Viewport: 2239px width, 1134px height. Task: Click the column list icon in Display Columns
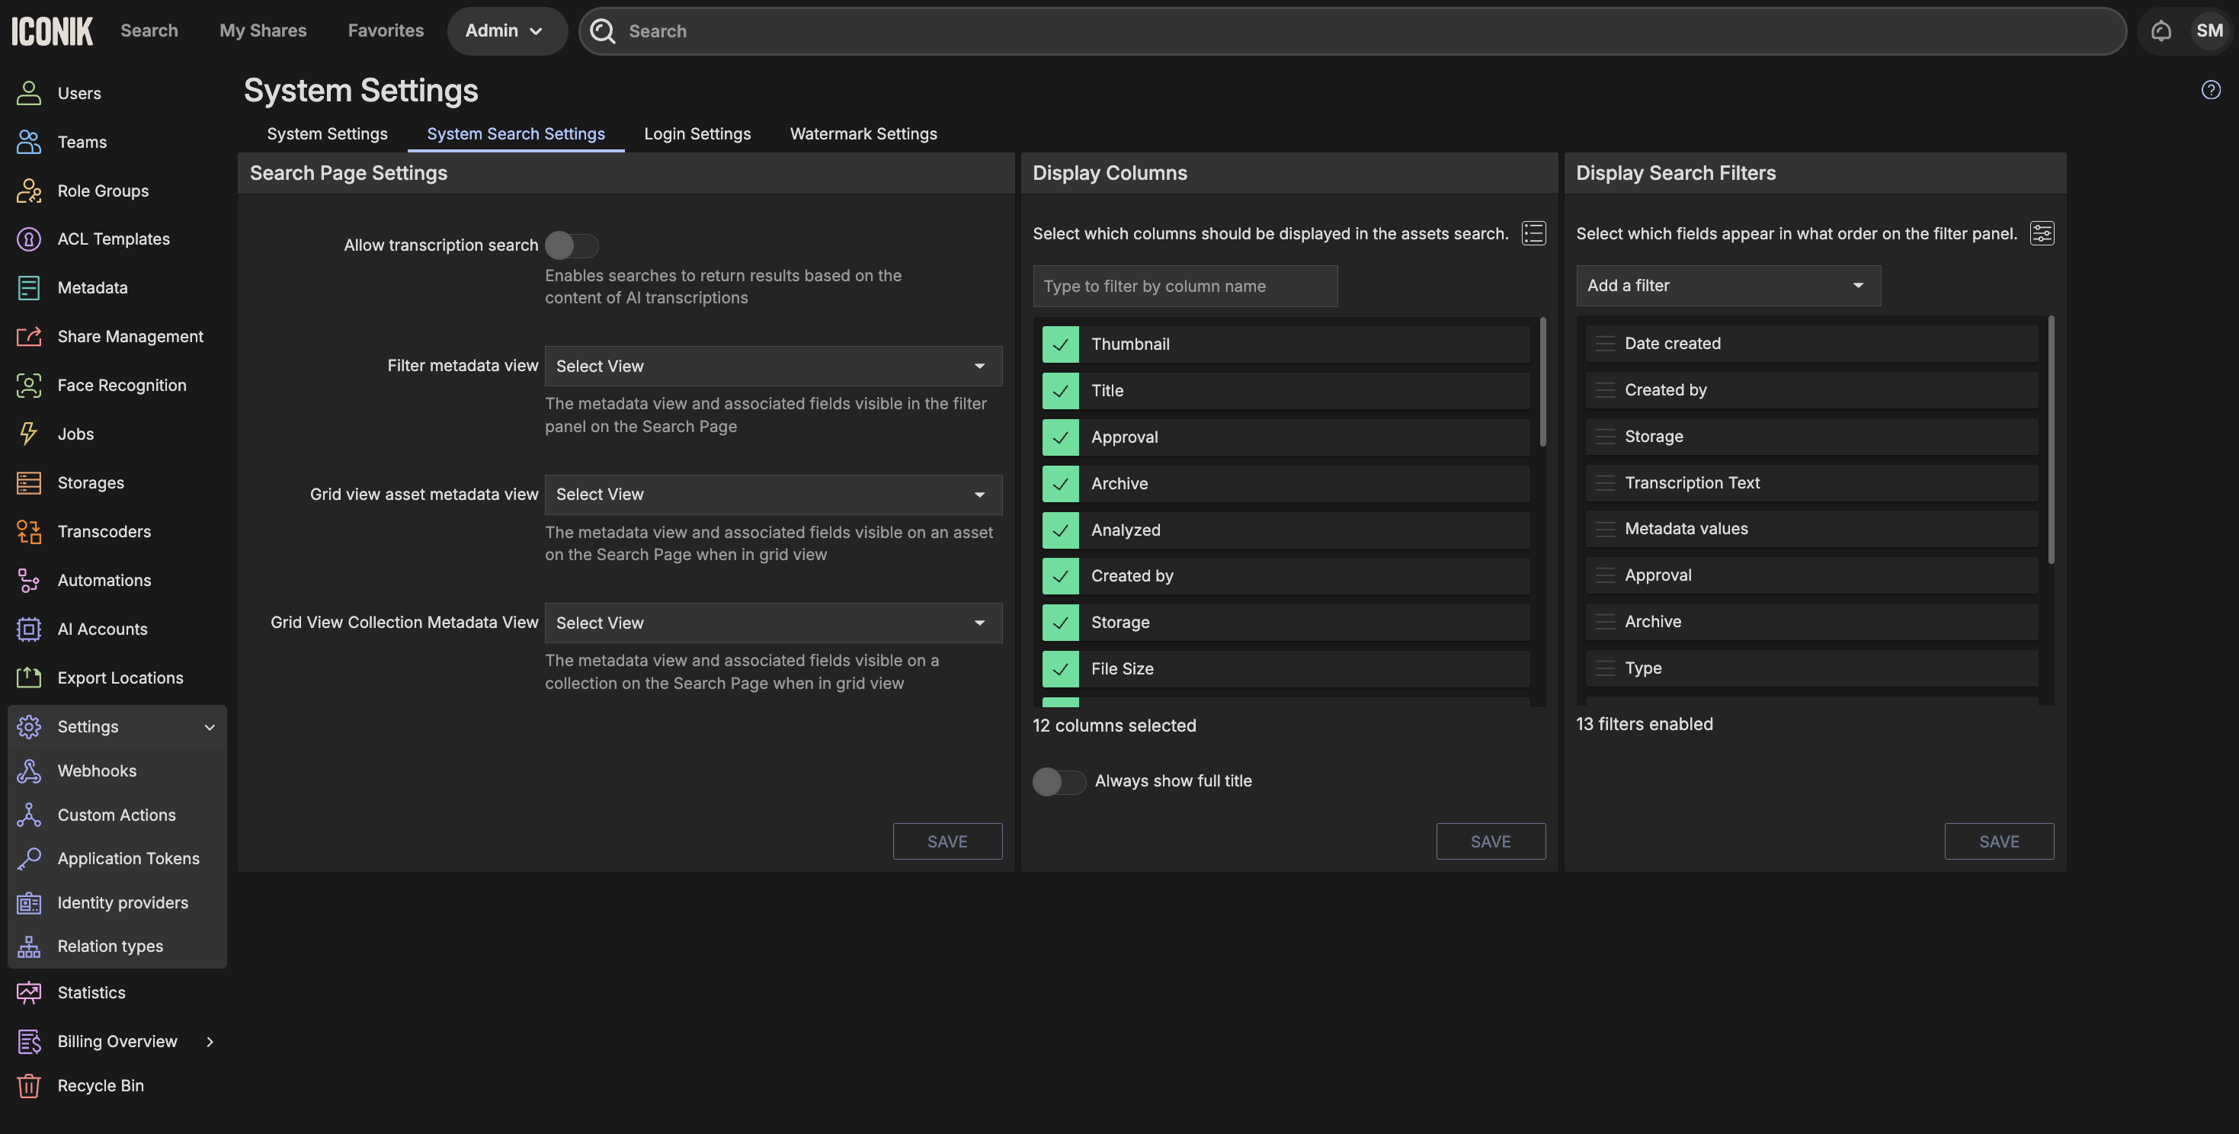(1533, 233)
